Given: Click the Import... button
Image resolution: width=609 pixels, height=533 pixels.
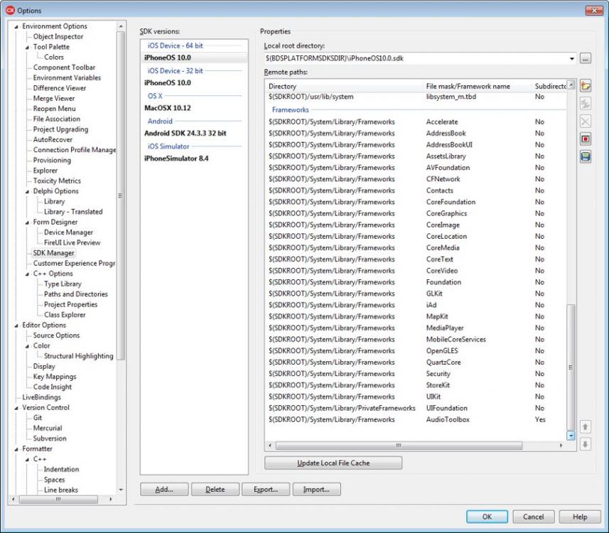Looking at the screenshot, I should coord(316,490).
